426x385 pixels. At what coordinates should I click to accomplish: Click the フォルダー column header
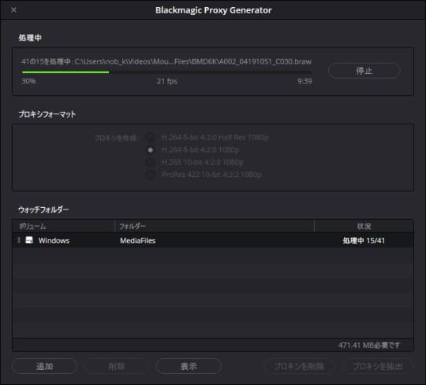pyautogui.click(x=133, y=226)
